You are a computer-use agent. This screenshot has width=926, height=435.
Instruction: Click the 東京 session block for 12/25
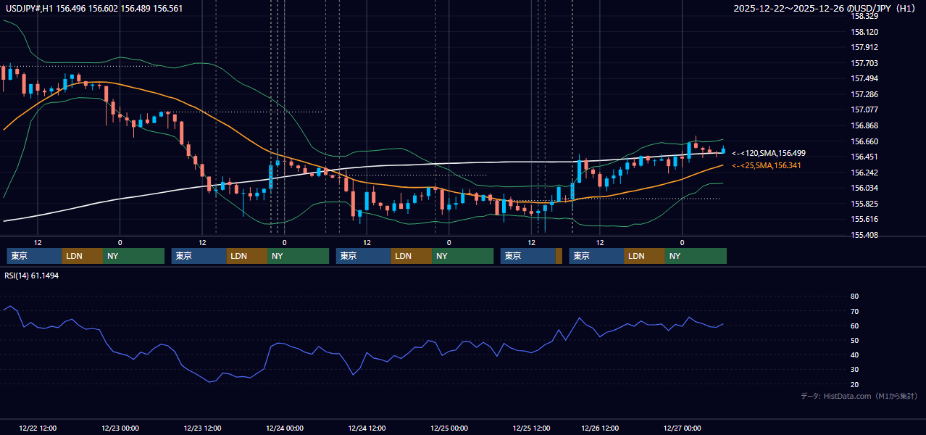pos(527,256)
